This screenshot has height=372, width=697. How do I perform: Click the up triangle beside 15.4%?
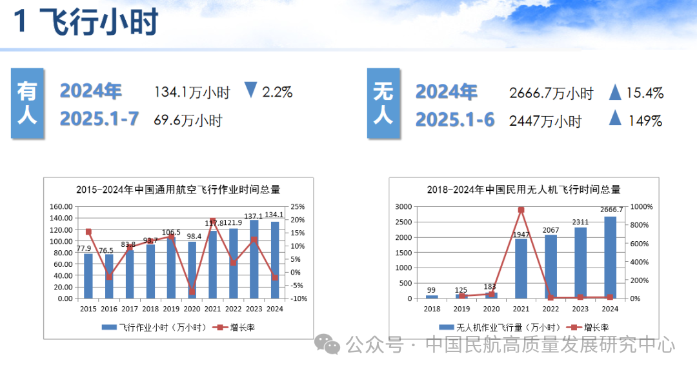click(x=615, y=93)
